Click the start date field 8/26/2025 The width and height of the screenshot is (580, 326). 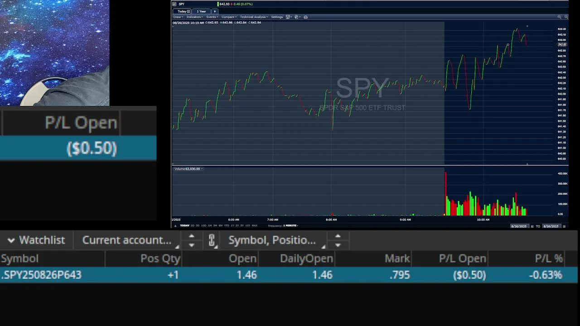pos(519,226)
